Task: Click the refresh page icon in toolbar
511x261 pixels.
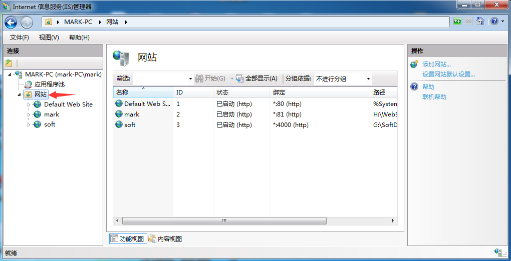Action: tap(457, 21)
